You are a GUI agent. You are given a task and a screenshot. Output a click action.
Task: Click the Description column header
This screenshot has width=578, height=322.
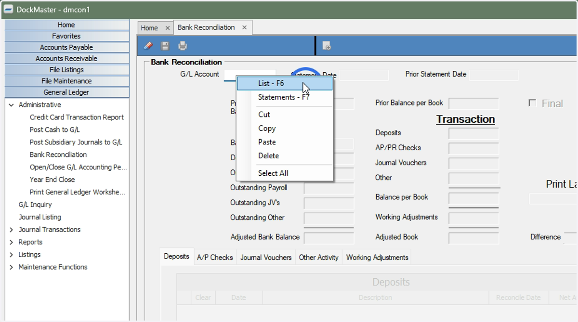pos(375,297)
